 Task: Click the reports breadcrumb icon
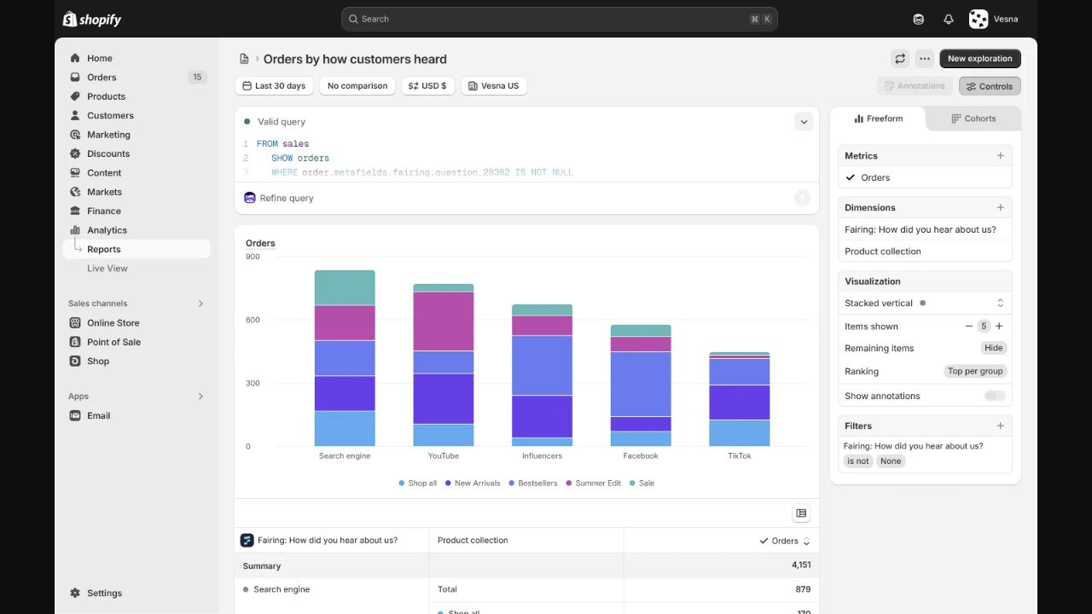pyautogui.click(x=244, y=59)
